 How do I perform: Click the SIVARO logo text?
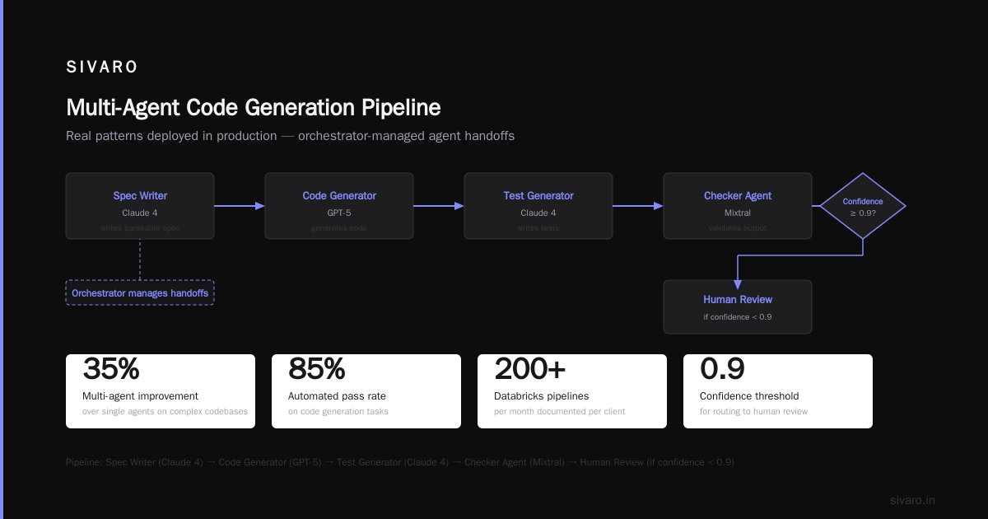tap(102, 68)
